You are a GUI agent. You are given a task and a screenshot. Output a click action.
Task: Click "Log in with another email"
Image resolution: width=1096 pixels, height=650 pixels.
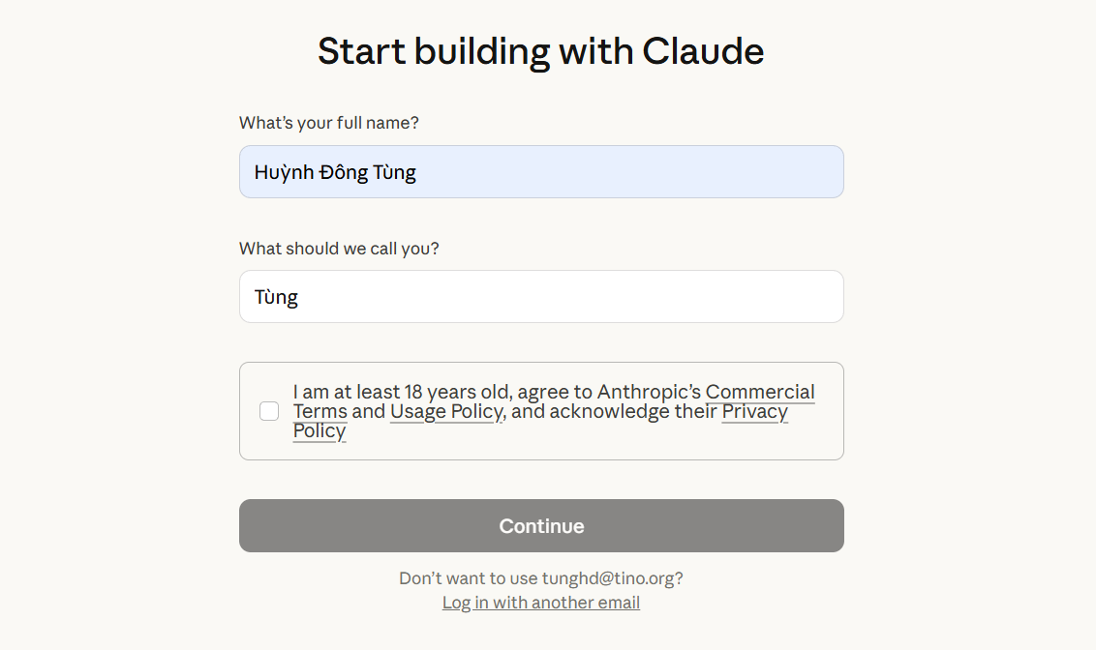[541, 603]
